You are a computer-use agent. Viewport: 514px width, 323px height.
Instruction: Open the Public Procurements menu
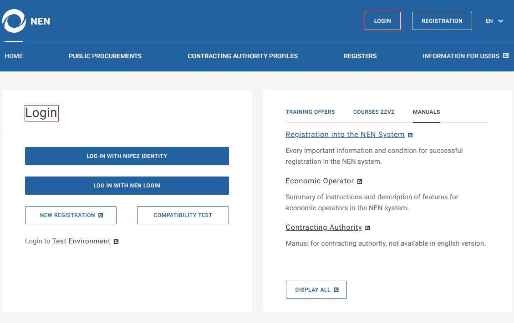point(105,56)
